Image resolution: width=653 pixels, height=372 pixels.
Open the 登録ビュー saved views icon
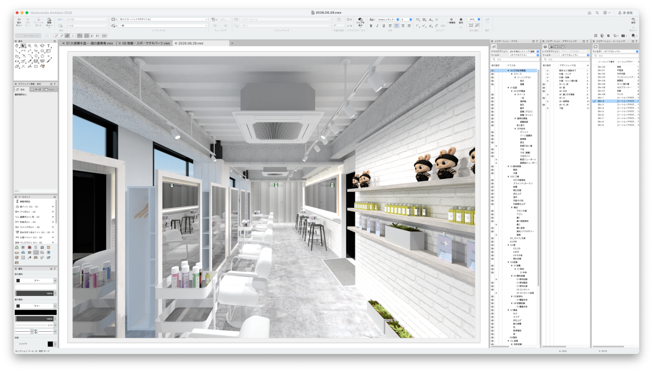(49, 22)
